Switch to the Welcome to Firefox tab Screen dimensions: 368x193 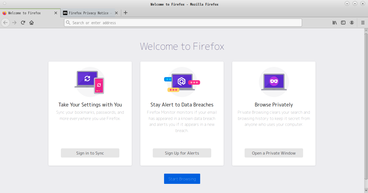click(30, 13)
